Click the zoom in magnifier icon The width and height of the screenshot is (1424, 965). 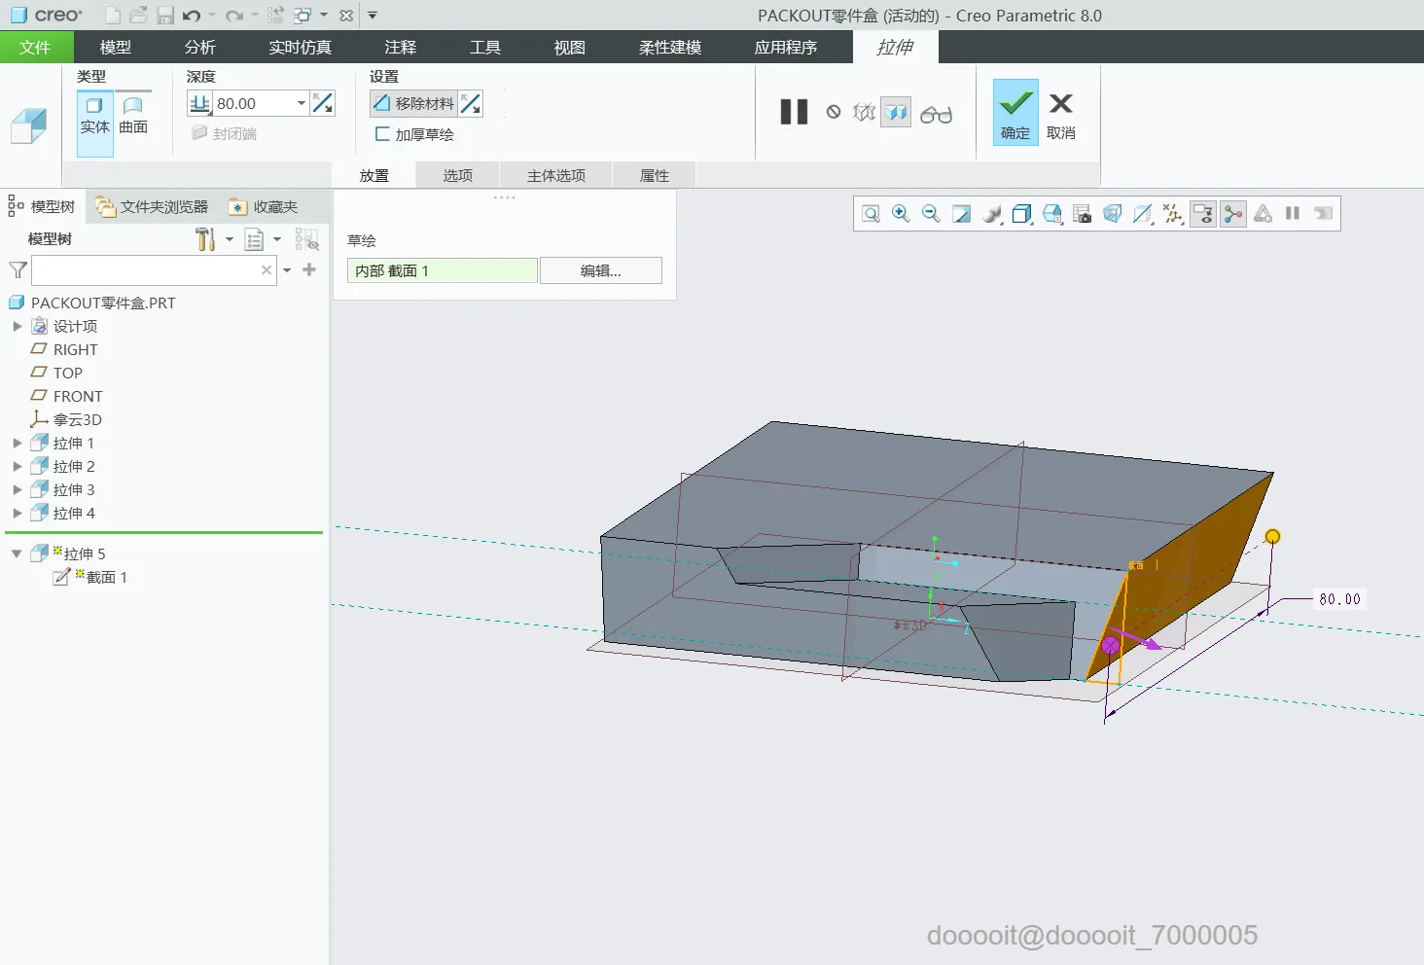[901, 214]
